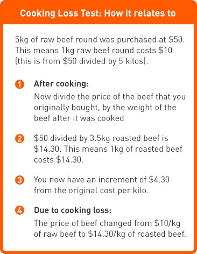Select the 'Due to cooking loss:' heading
Viewport: 197px width, 254px height.
[x=73, y=210]
